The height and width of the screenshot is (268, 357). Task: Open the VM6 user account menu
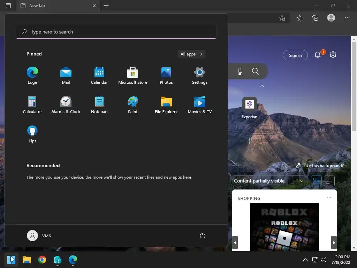(39, 236)
